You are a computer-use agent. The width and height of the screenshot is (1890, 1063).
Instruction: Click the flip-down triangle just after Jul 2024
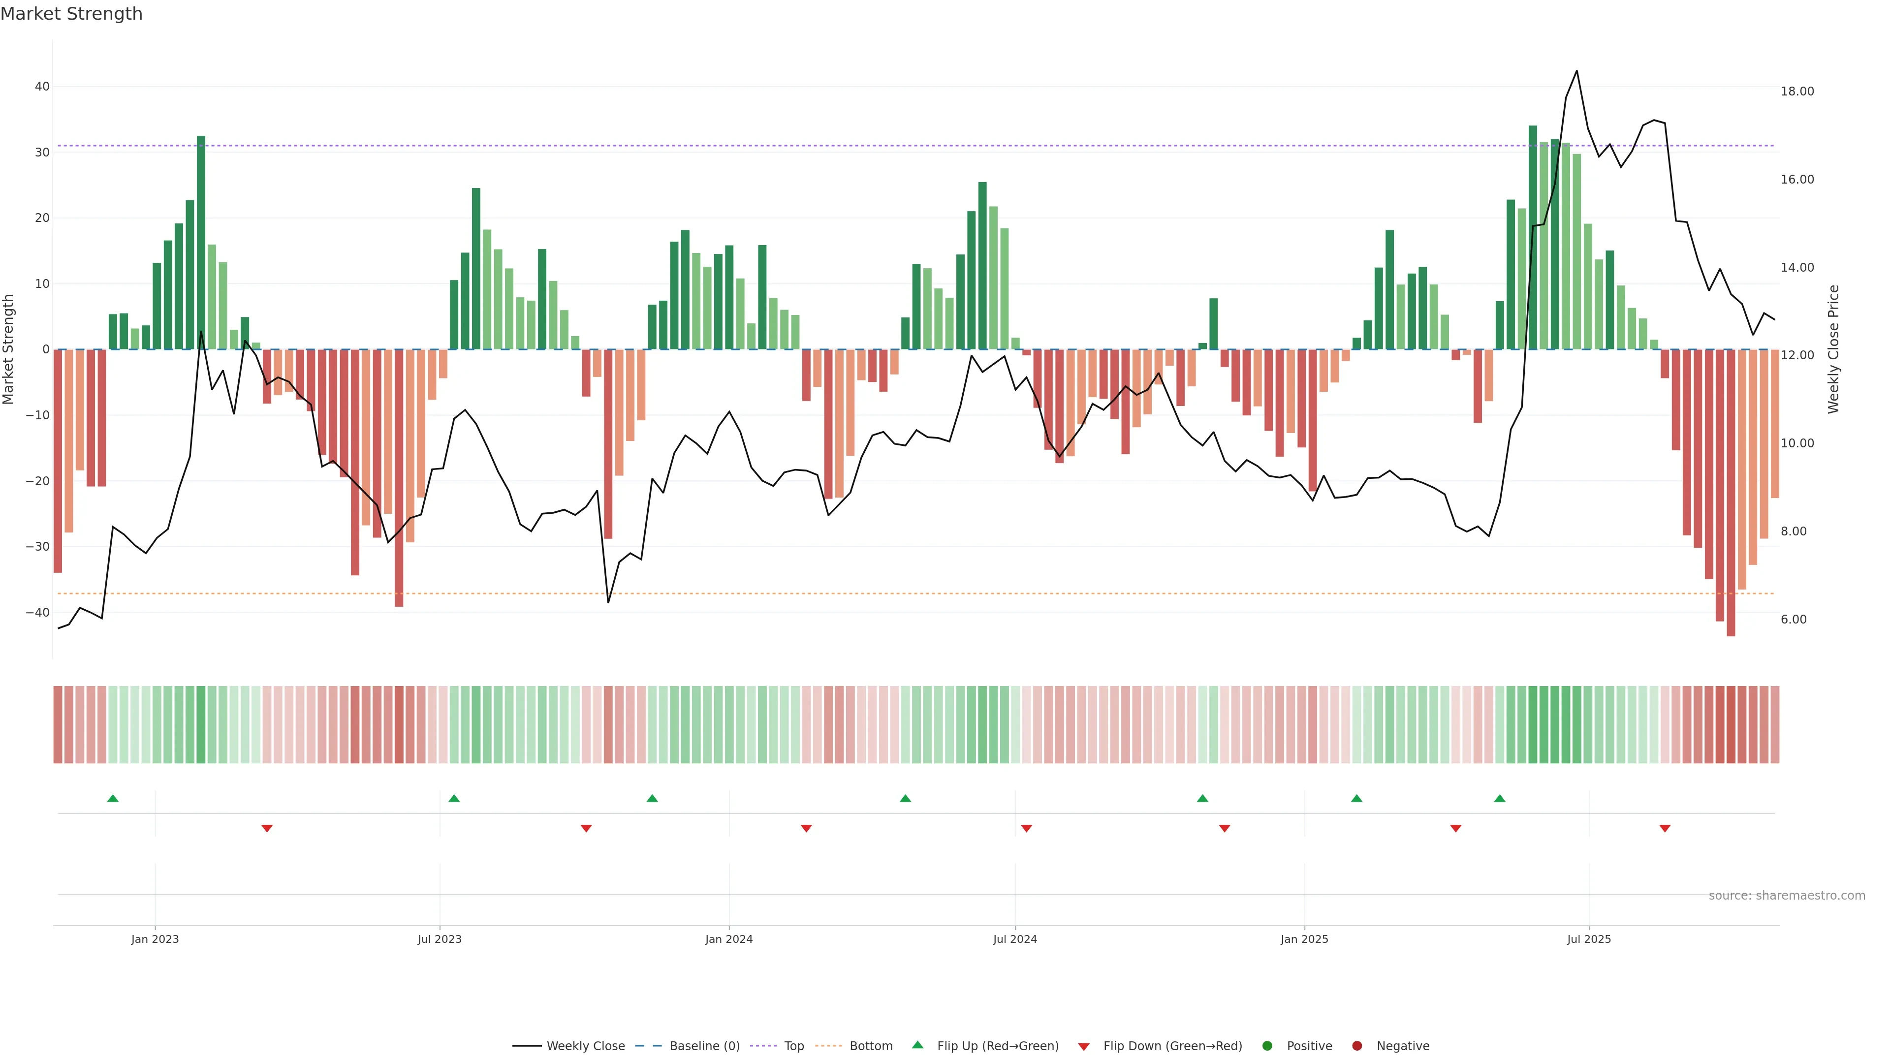[x=1026, y=828]
